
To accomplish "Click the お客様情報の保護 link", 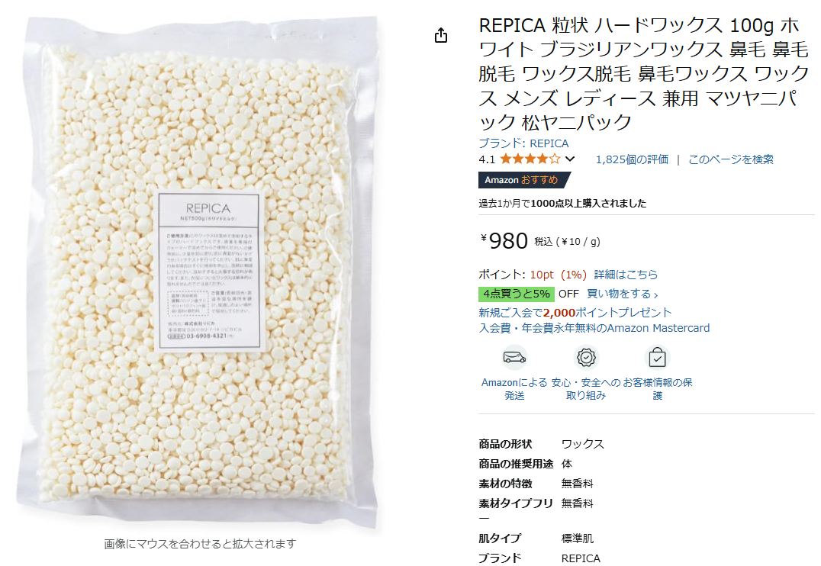I will coord(657,389).
